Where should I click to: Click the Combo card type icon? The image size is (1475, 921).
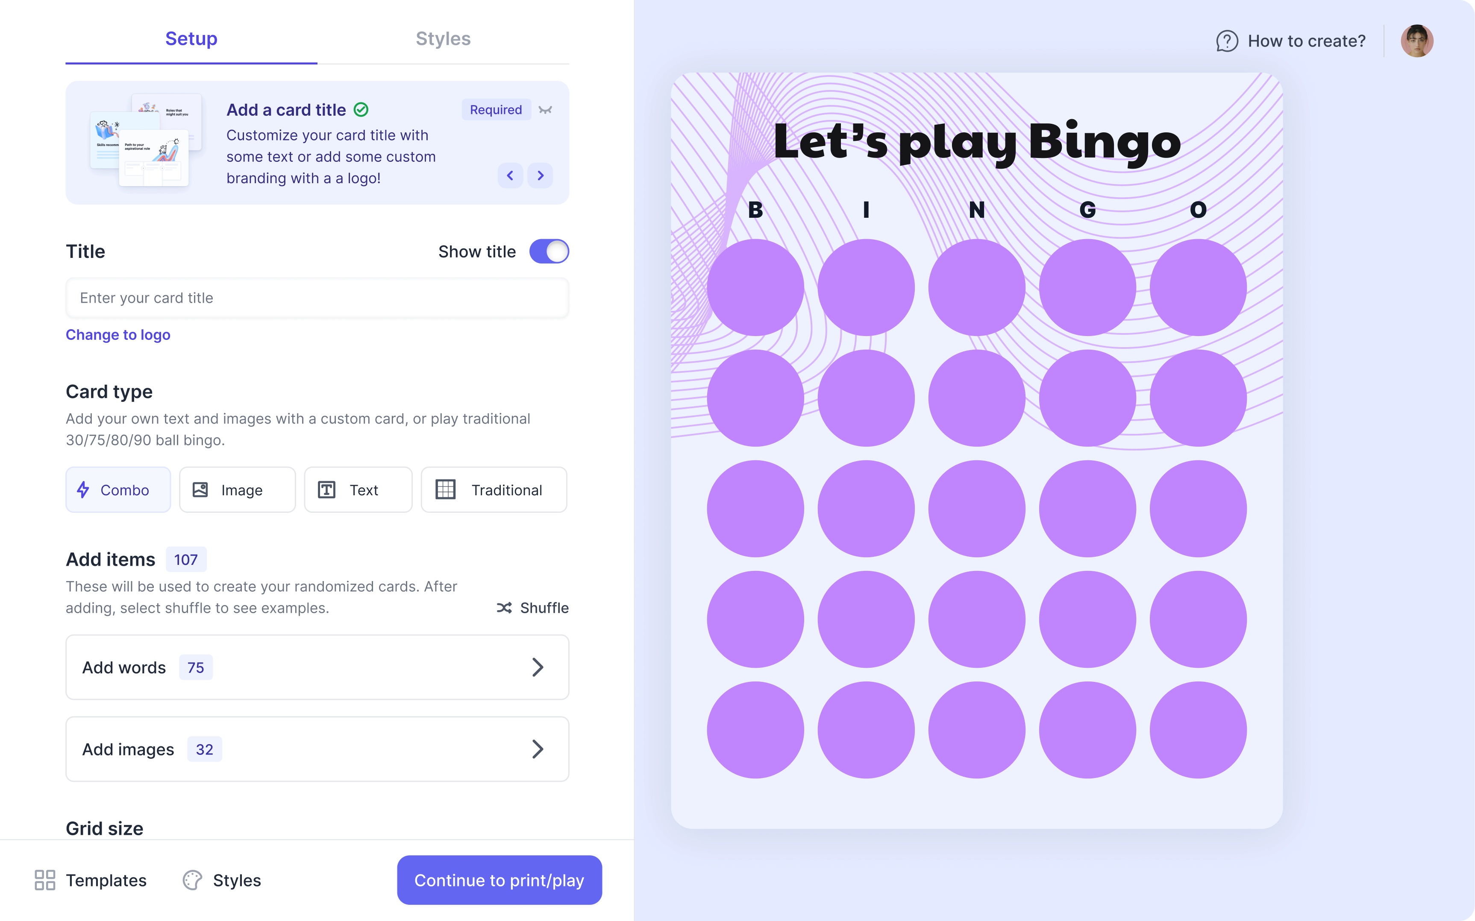(83, 489)
